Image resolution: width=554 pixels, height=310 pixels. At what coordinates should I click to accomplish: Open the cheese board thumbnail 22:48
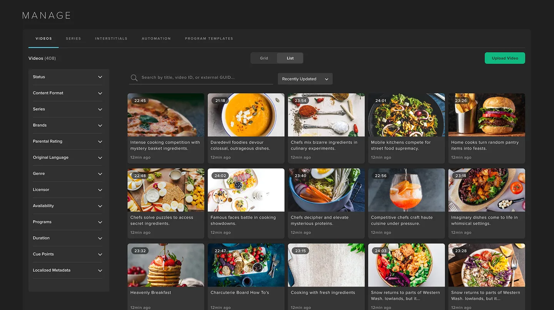point(166,190)
